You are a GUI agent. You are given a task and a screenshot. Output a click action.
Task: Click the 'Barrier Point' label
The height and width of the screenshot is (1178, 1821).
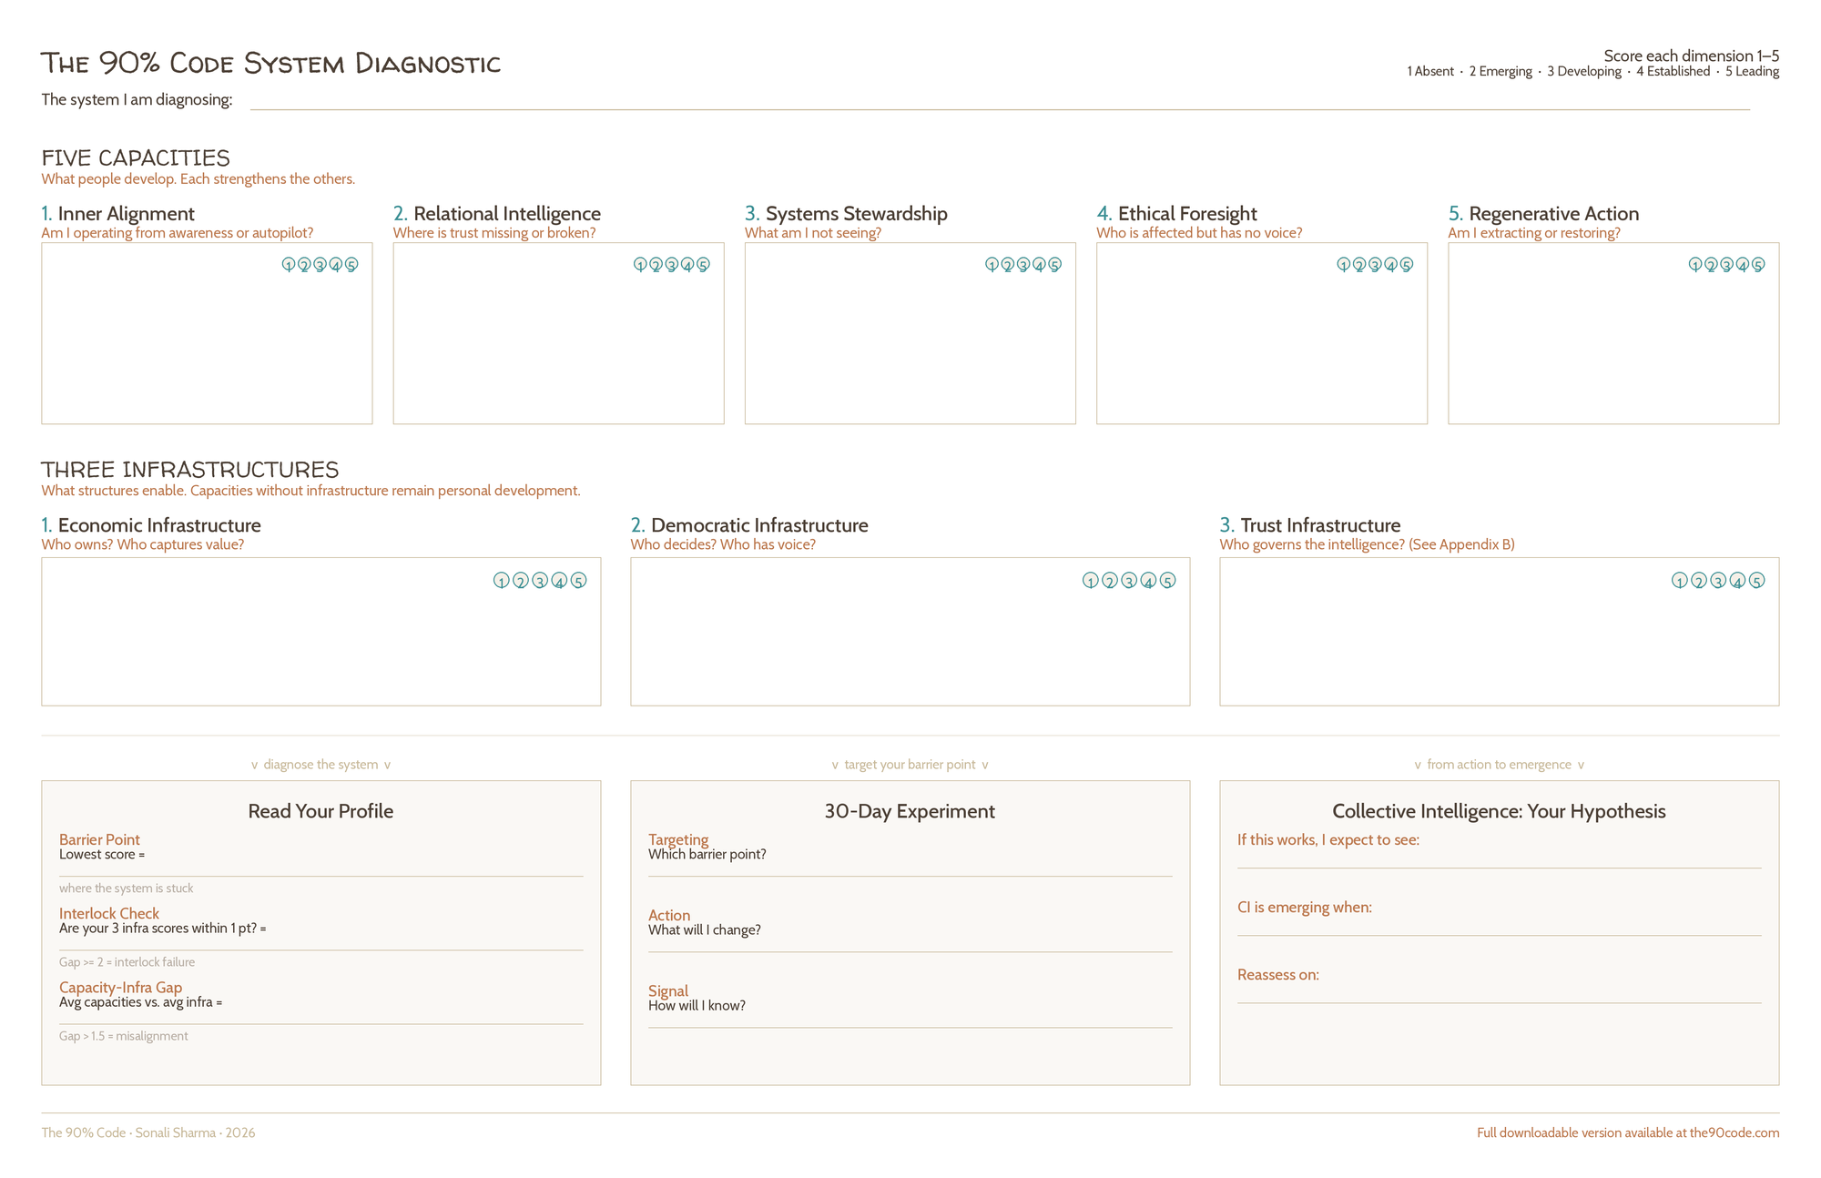pyautogui.click(x=99, y=839)
